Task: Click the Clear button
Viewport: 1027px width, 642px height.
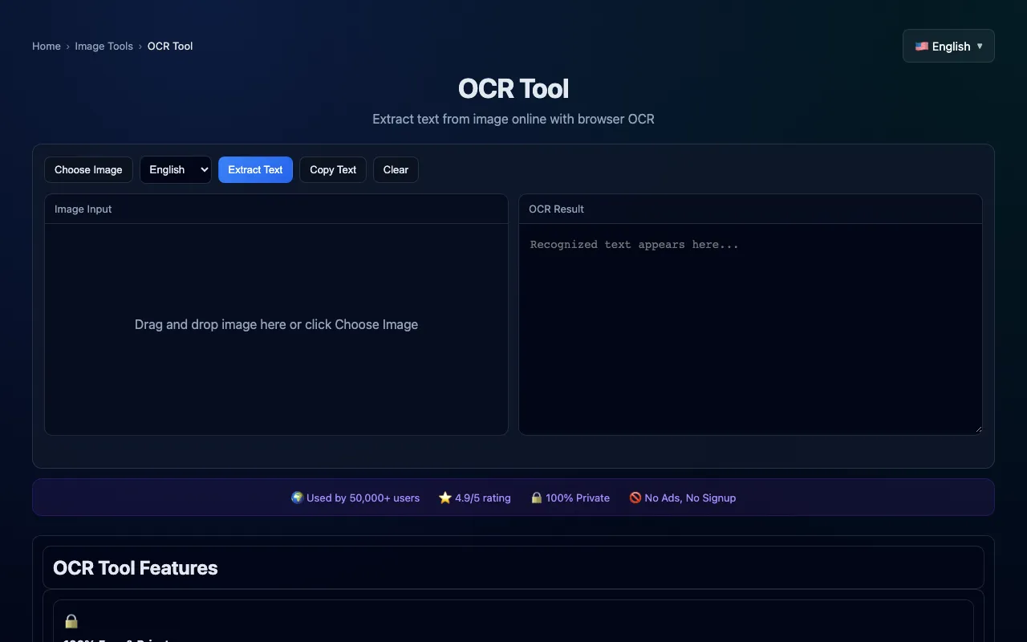Action: pos(396,169)
